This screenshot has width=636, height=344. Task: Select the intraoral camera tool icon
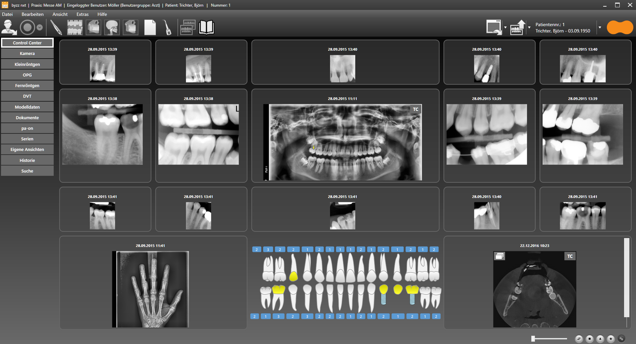(56, 27)
